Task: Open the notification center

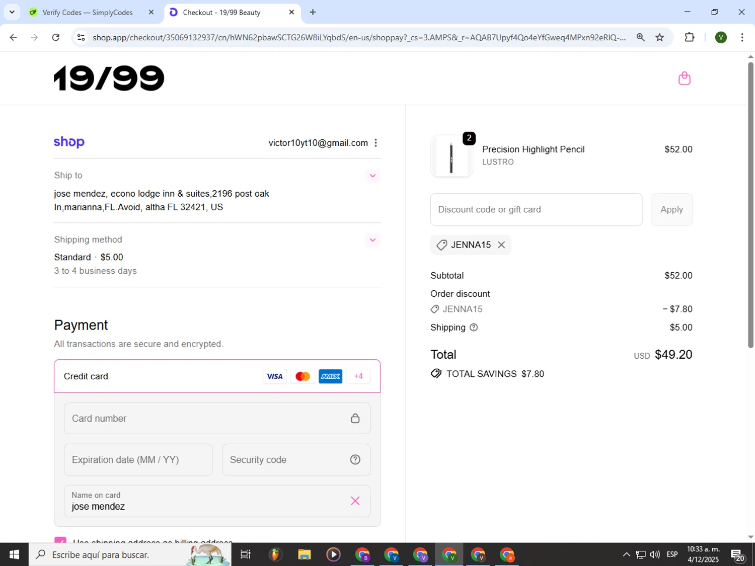Action: [738, 555]
